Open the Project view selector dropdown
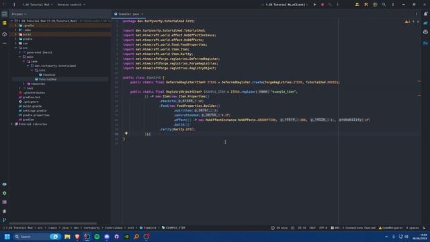430x242 pixels. pos(19,14)
